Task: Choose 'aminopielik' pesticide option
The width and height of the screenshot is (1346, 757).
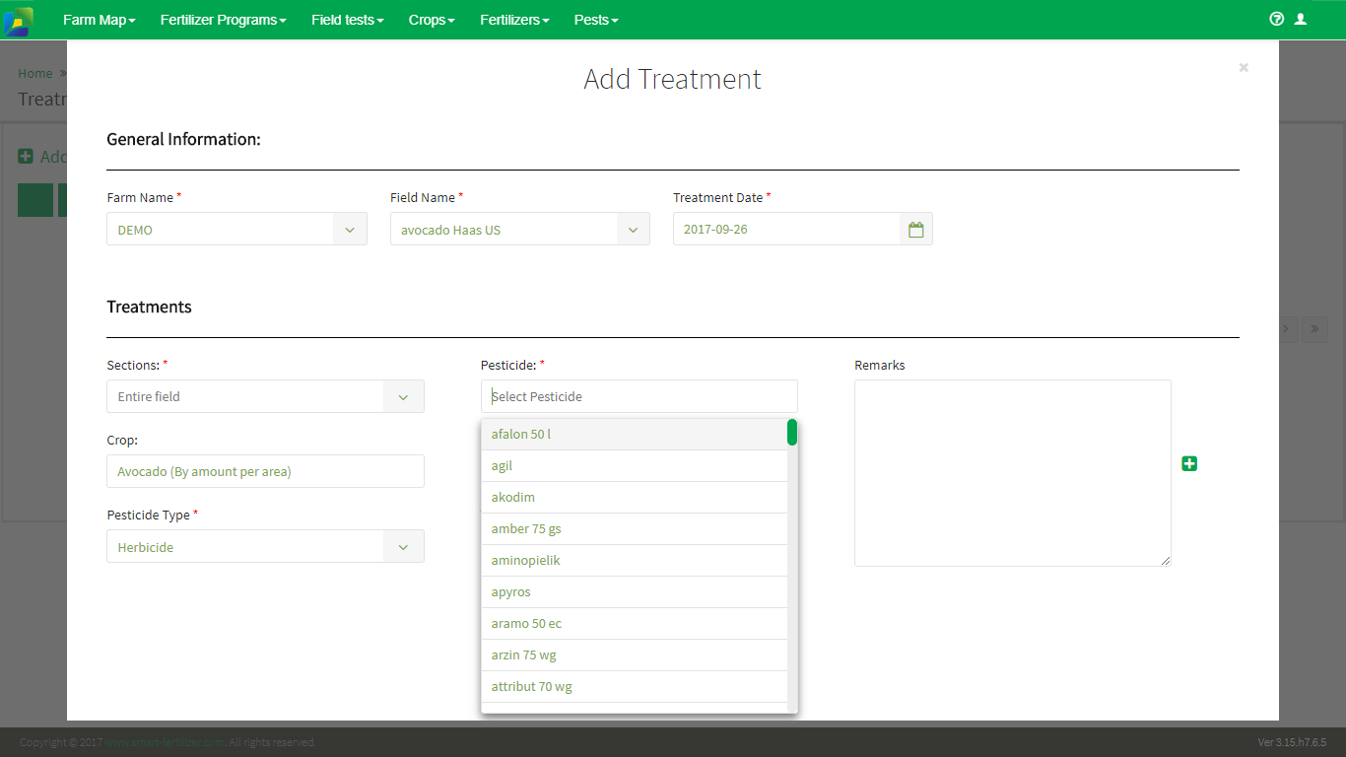Action: click(x=635, y=561)
